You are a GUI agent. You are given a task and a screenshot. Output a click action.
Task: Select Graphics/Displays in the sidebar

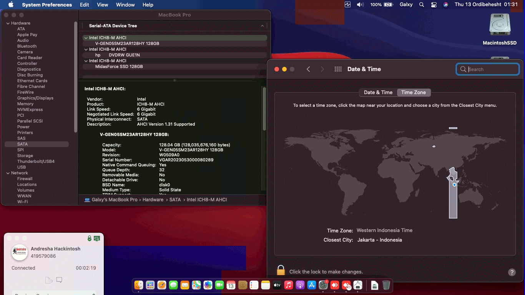tap(35, 98)
